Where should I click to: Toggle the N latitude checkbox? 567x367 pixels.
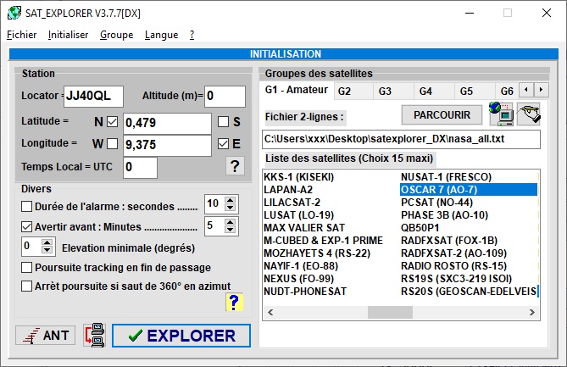tap(113, 122)
